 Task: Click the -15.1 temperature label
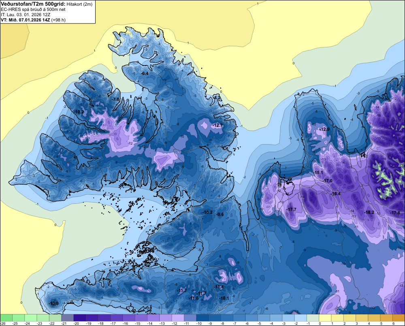318,173
